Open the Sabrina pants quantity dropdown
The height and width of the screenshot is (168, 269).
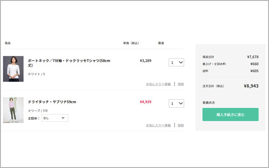[x=176, y=104]
